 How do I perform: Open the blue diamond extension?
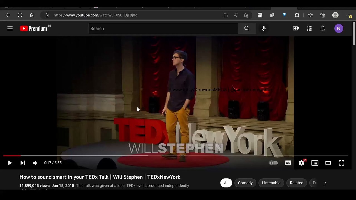(x=284, y=15)
